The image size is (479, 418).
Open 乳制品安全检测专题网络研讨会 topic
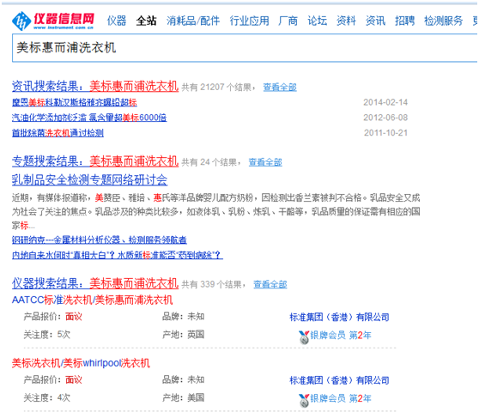tap(89, 179)
